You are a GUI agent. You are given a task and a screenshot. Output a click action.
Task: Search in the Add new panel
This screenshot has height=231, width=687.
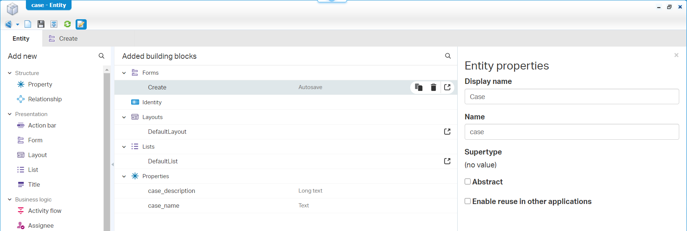tap(102, 56)
